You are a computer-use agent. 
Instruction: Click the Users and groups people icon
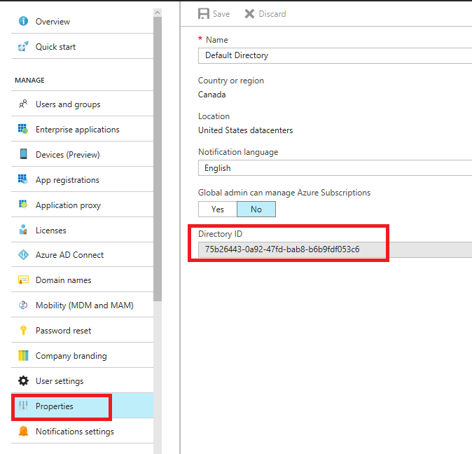click(x=23, y=104)
